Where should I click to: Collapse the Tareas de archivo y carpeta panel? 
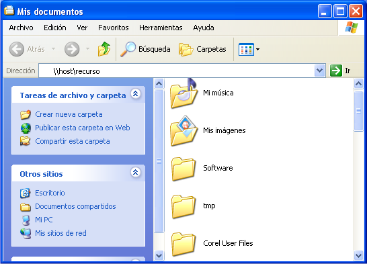click(x=136, y=94)
